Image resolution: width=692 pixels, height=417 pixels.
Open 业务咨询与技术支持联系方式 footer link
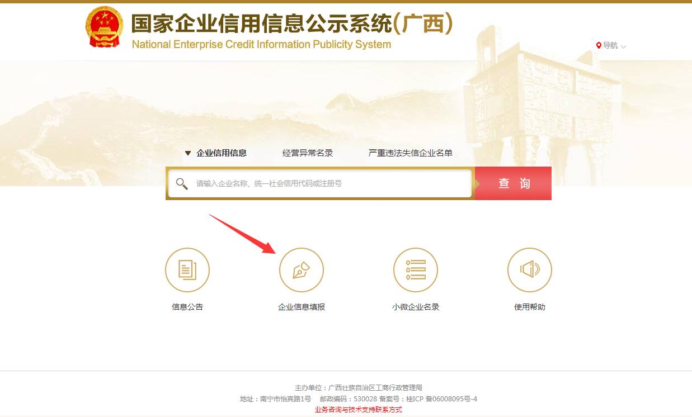(359, 410)
